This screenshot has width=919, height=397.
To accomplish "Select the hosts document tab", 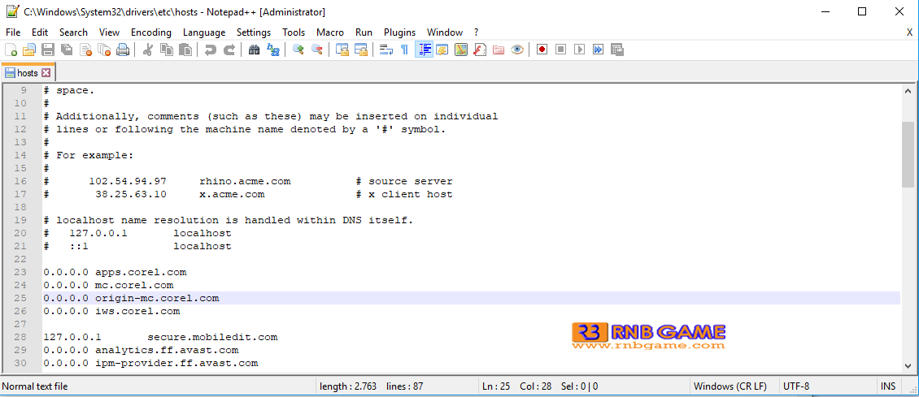I will click(27, 73).
